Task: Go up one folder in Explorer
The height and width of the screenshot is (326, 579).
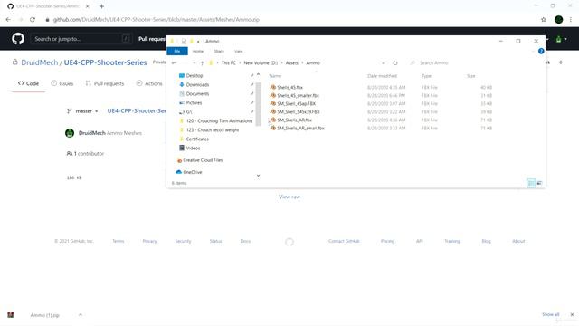Action: point(202,63)
